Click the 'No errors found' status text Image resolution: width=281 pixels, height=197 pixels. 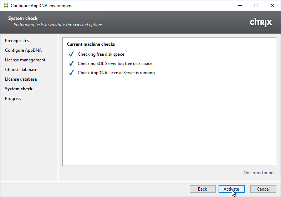(259, 173)
